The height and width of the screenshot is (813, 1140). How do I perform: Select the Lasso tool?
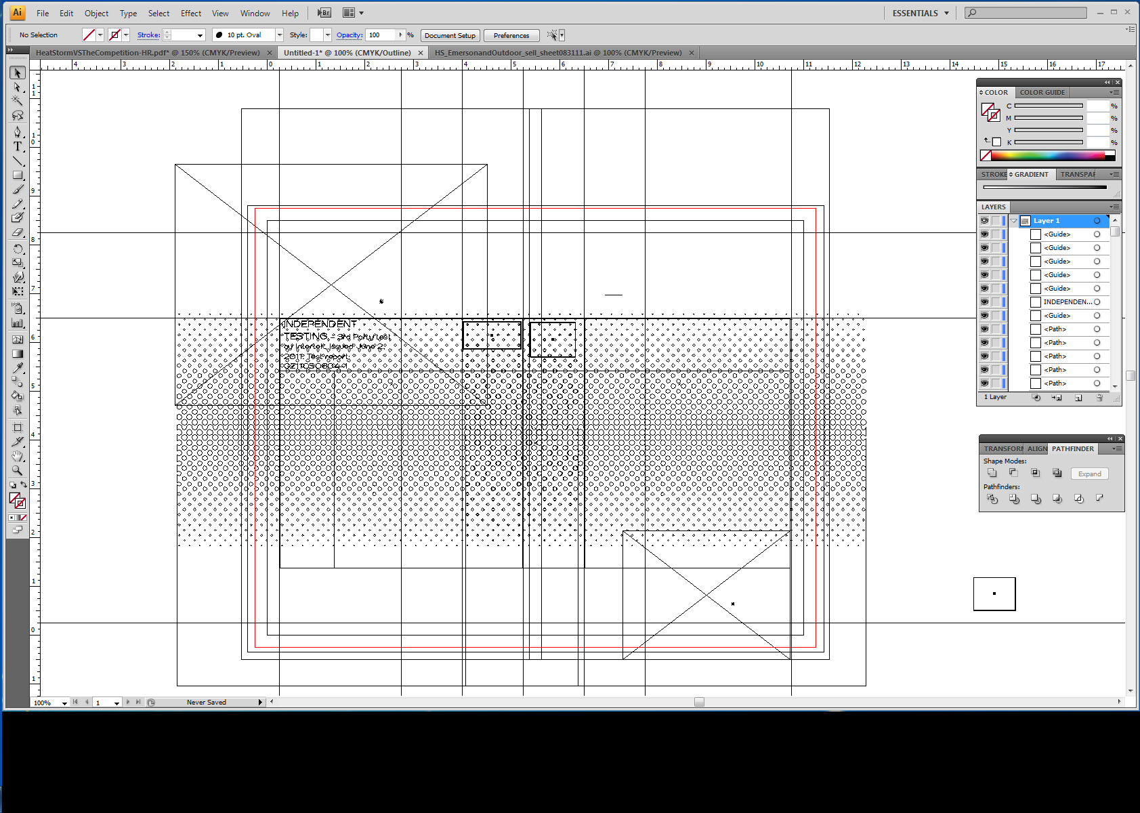click(x=18, y=116)
